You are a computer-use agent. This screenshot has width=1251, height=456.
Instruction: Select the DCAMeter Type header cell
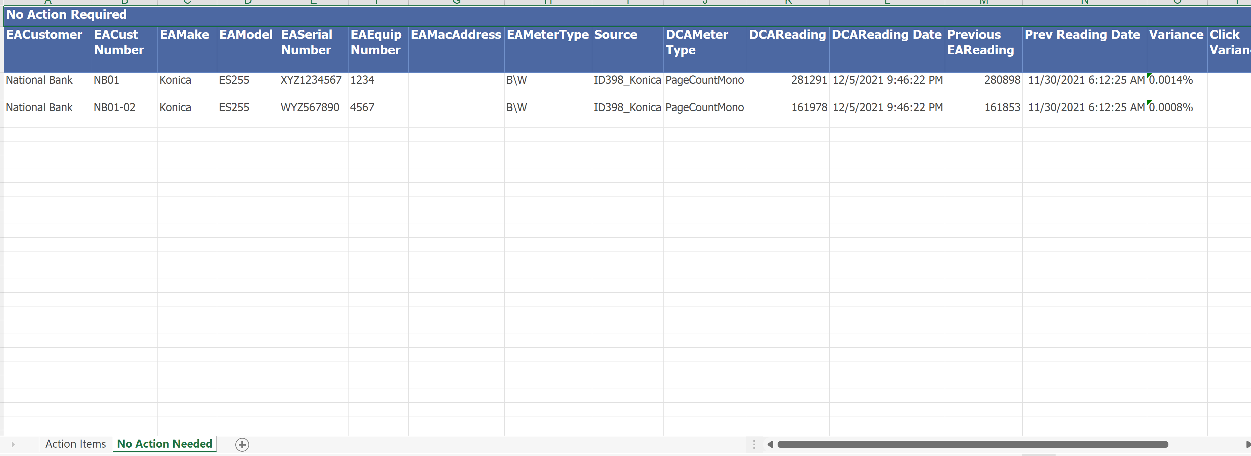pos(705,50)
